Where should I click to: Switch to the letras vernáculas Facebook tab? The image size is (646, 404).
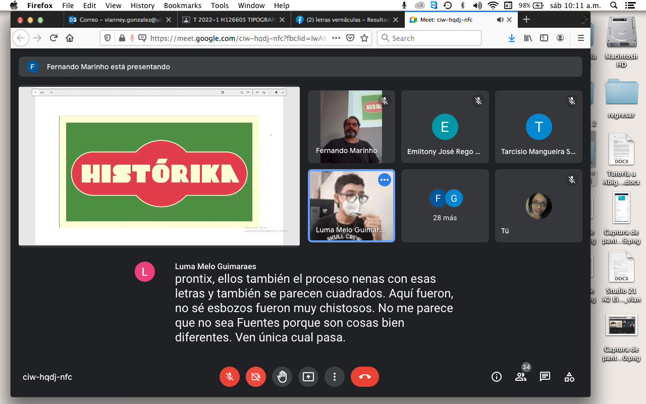(347, 20)
